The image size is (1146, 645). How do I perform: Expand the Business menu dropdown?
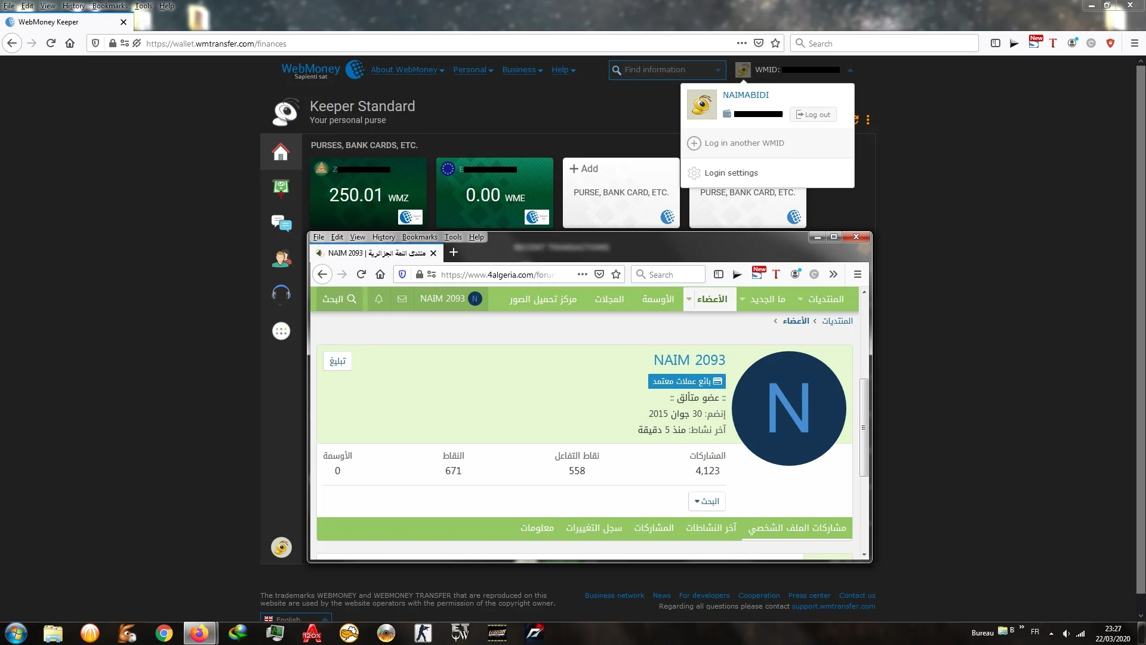click(x=522, y=70)
